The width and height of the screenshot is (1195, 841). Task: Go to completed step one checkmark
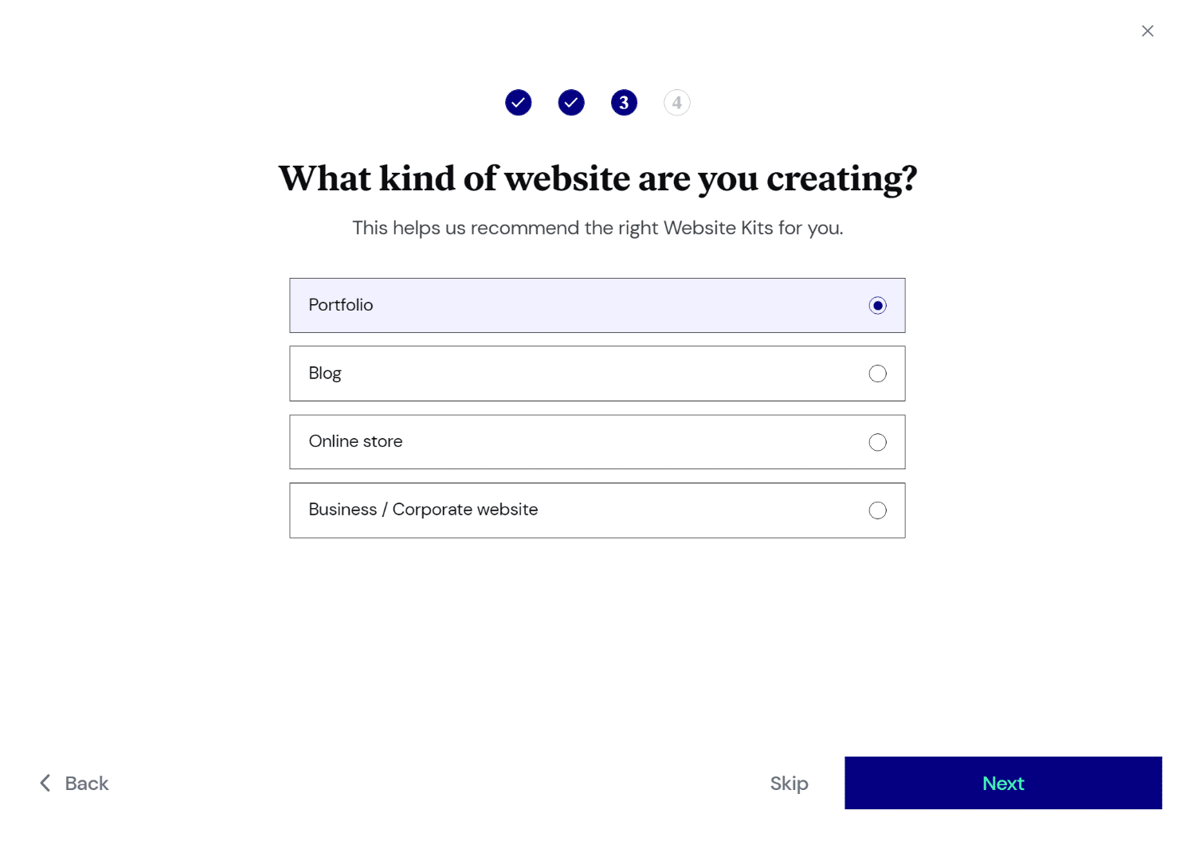tap(518, 103)
